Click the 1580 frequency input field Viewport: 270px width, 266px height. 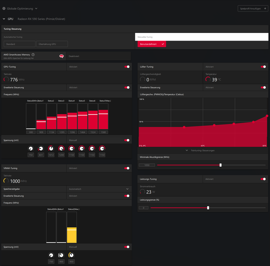tap(103, 132)
